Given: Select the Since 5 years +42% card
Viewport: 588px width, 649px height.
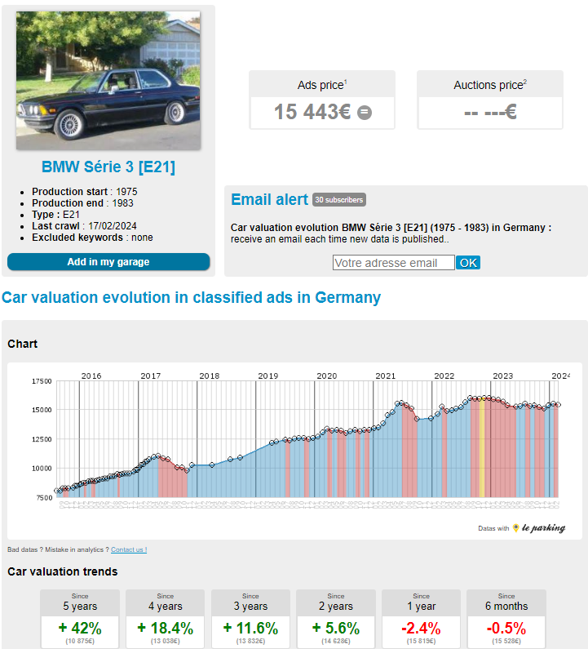Looking at the screenshot, I should pos(80,619).
